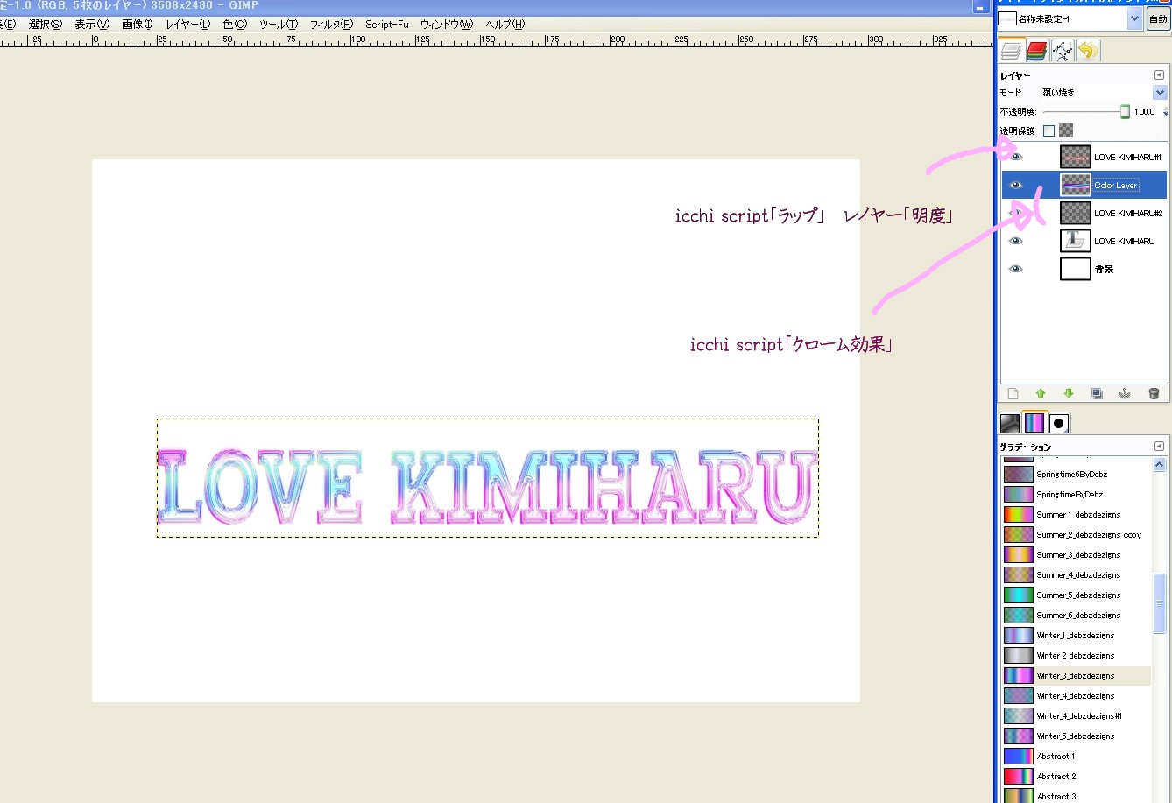The height and width of the screenshot is (803, 1172).
Task: Open the 表示(V) menu
Action: pos(92,25)
